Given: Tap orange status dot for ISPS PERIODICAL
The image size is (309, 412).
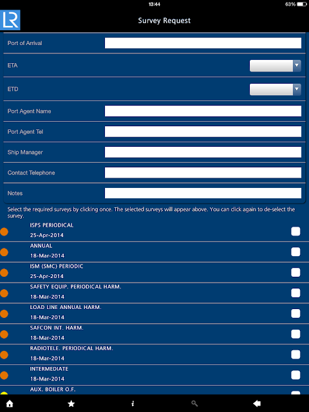Looking at the screenshot, I should pos(4,232).
